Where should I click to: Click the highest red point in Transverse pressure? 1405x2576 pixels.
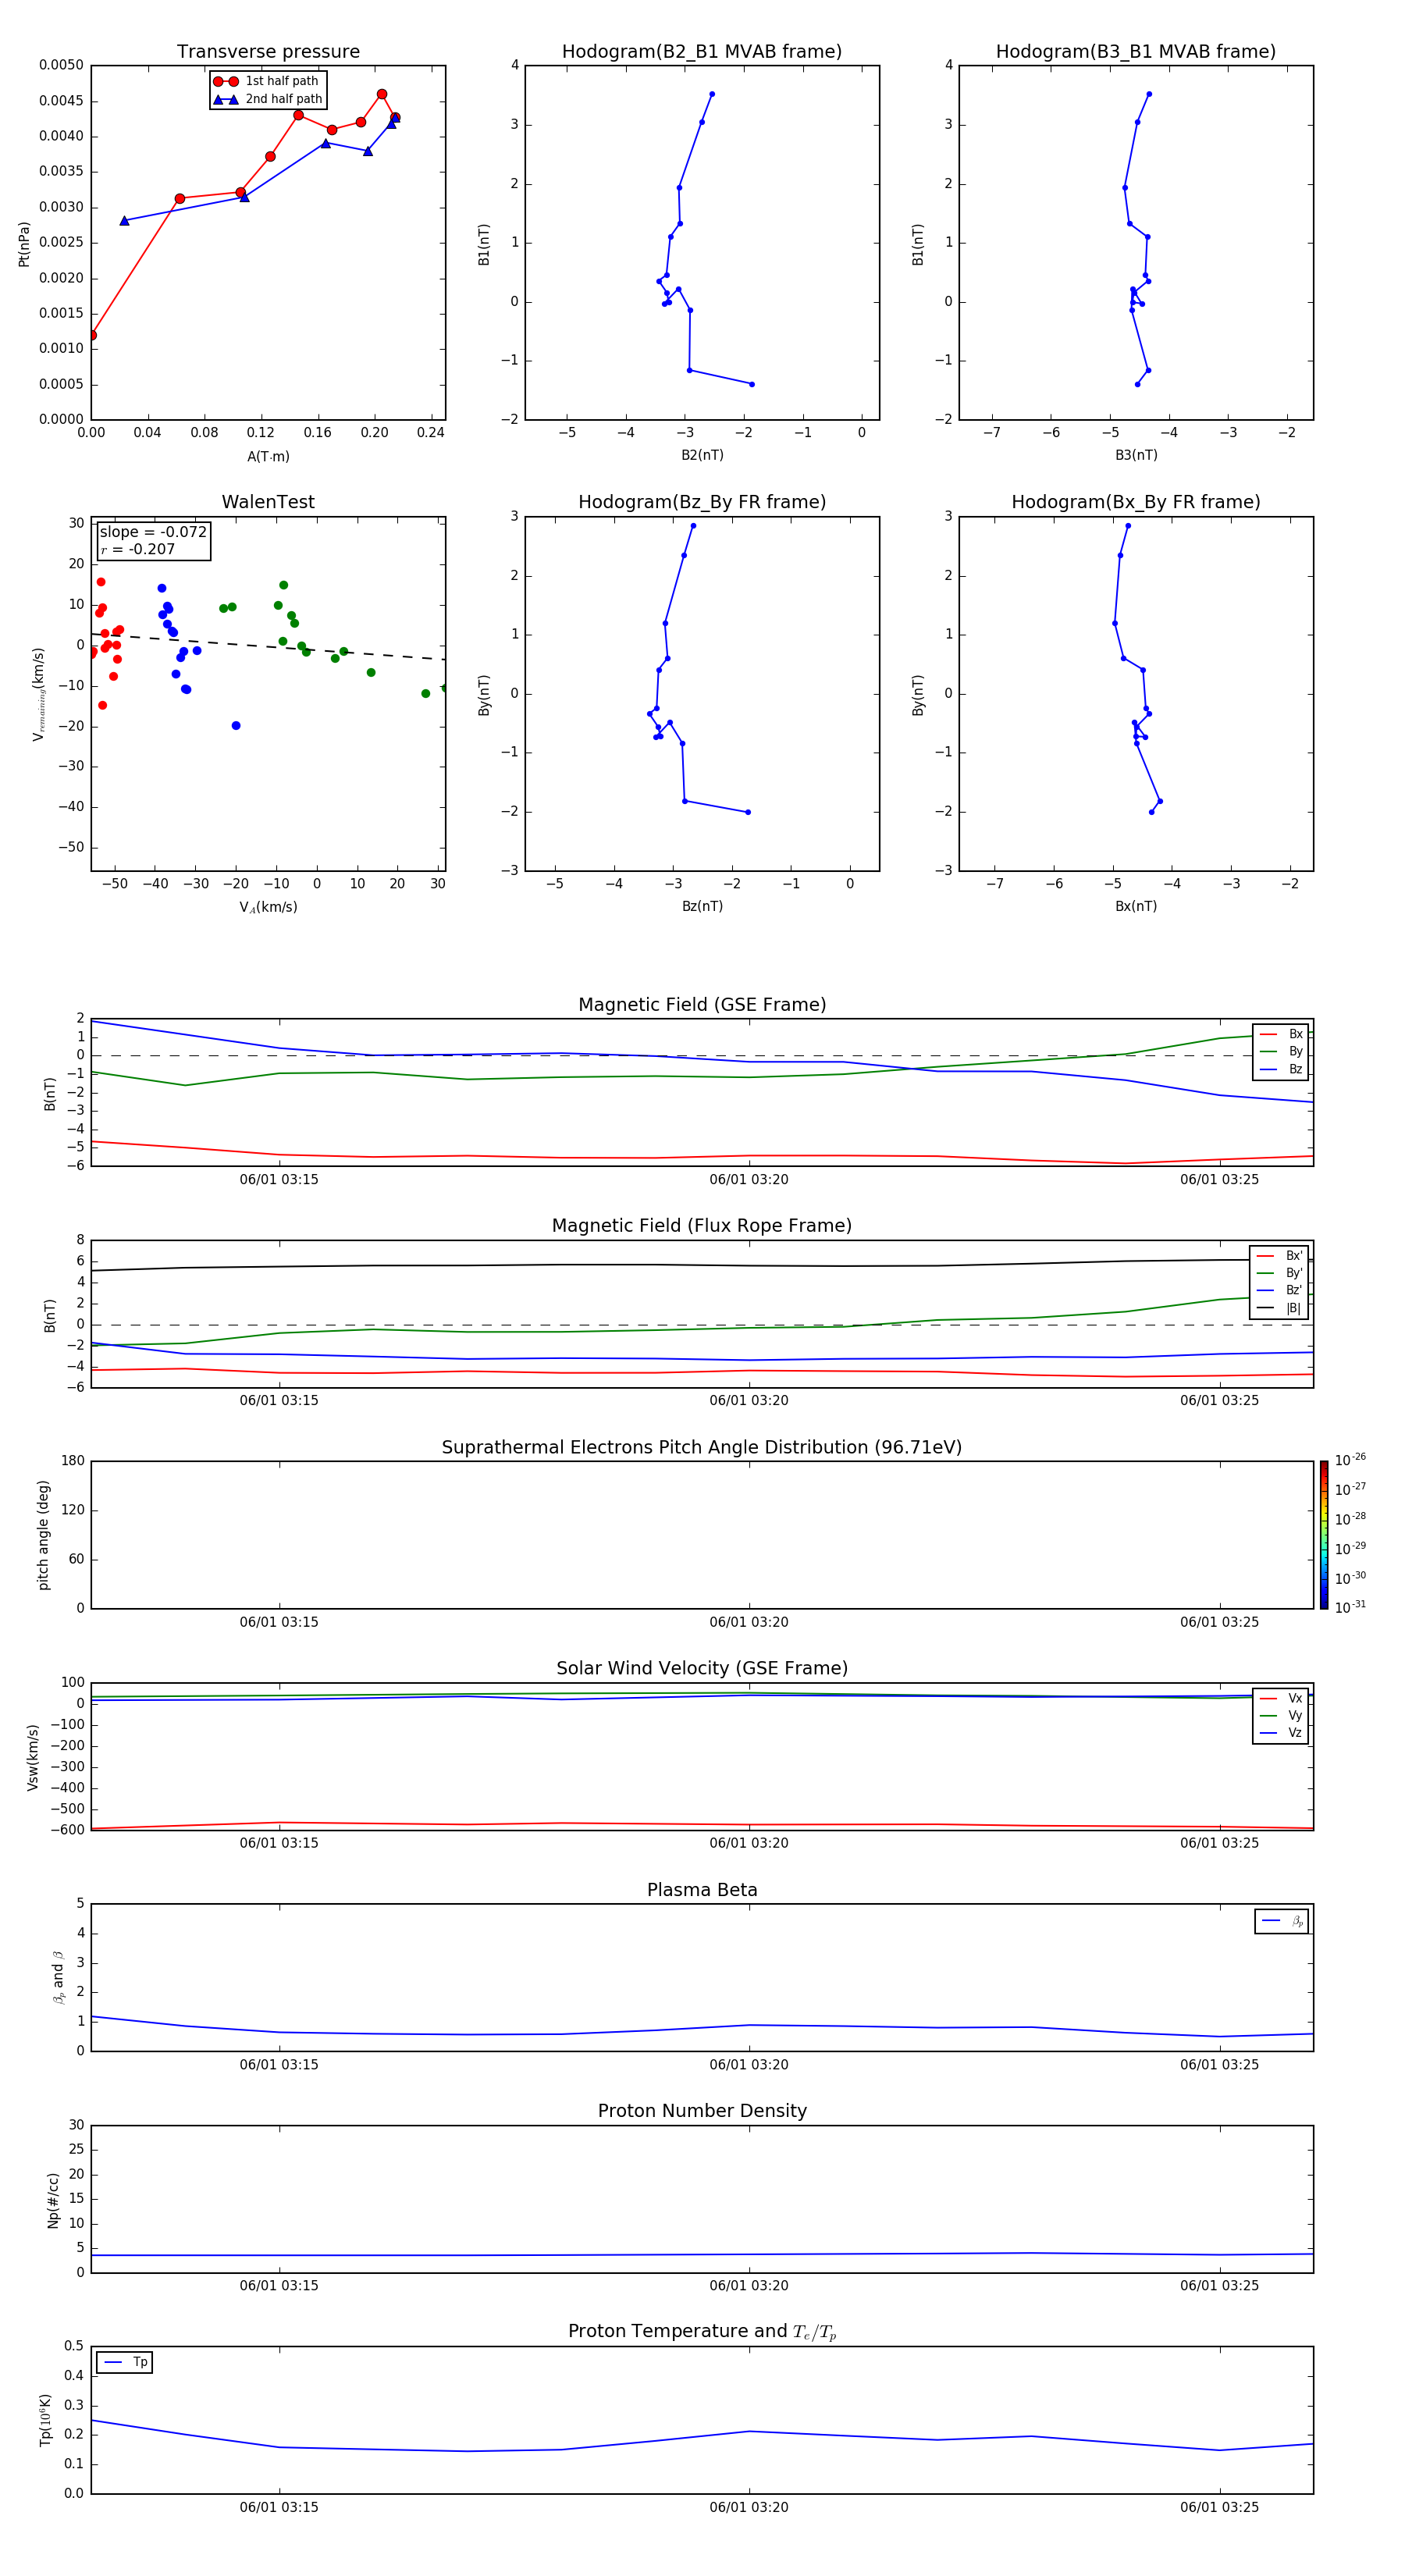coord(382,94)
